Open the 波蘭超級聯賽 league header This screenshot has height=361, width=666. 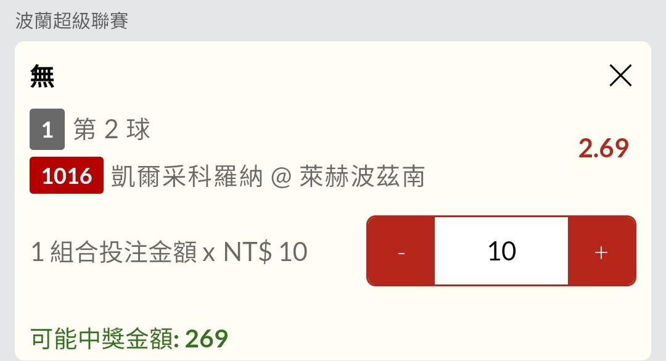[72, 22]
